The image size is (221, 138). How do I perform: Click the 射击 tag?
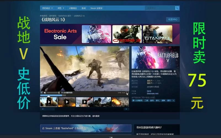tap(152, 100)
